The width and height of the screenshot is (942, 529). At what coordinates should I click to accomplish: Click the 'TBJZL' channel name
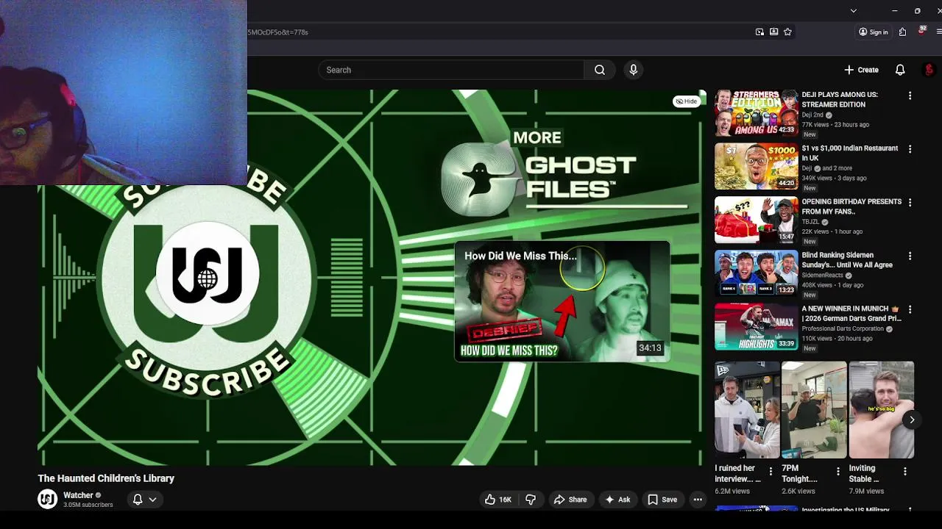pyautogui.click(x=810, y=222)
